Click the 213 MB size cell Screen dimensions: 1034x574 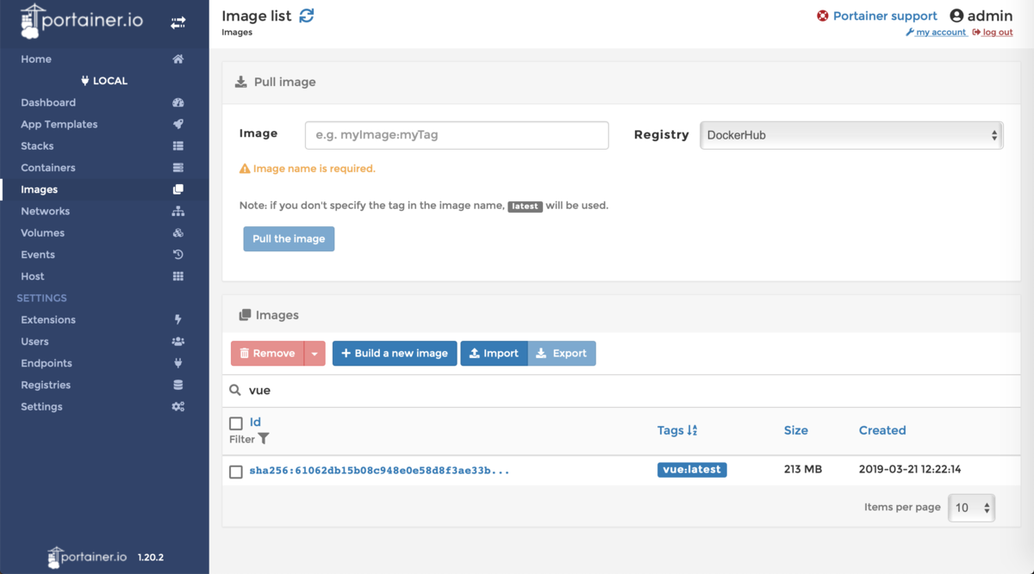803,470
